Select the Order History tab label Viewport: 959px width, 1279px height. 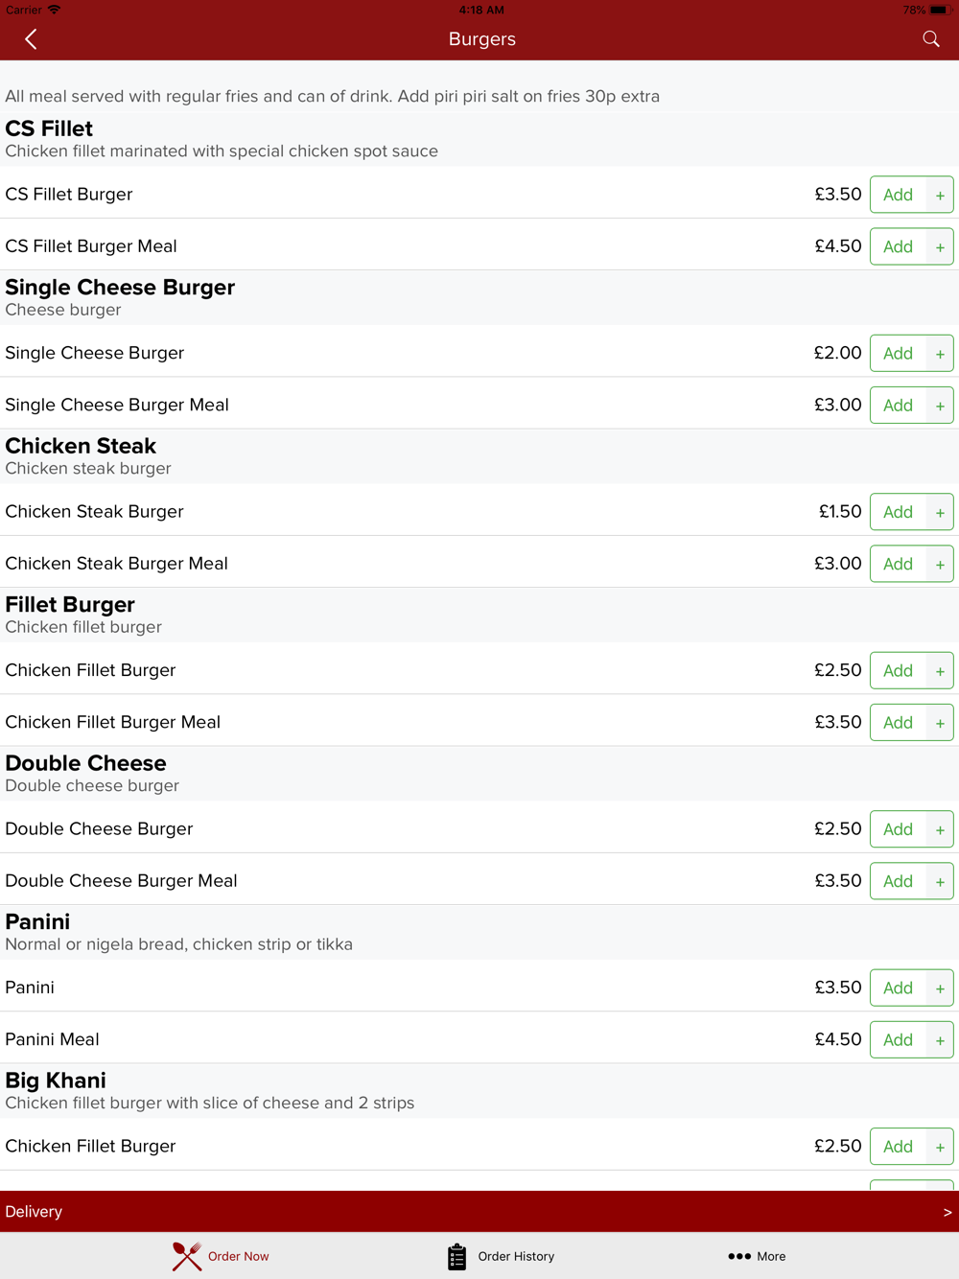point(516,1256)
